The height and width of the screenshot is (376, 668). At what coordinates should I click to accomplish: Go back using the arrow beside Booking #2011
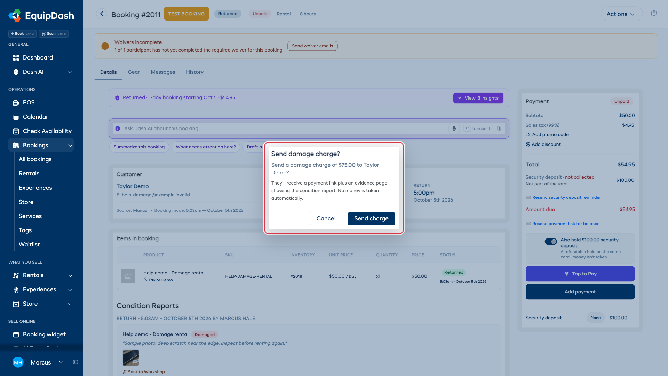(102, 14)
